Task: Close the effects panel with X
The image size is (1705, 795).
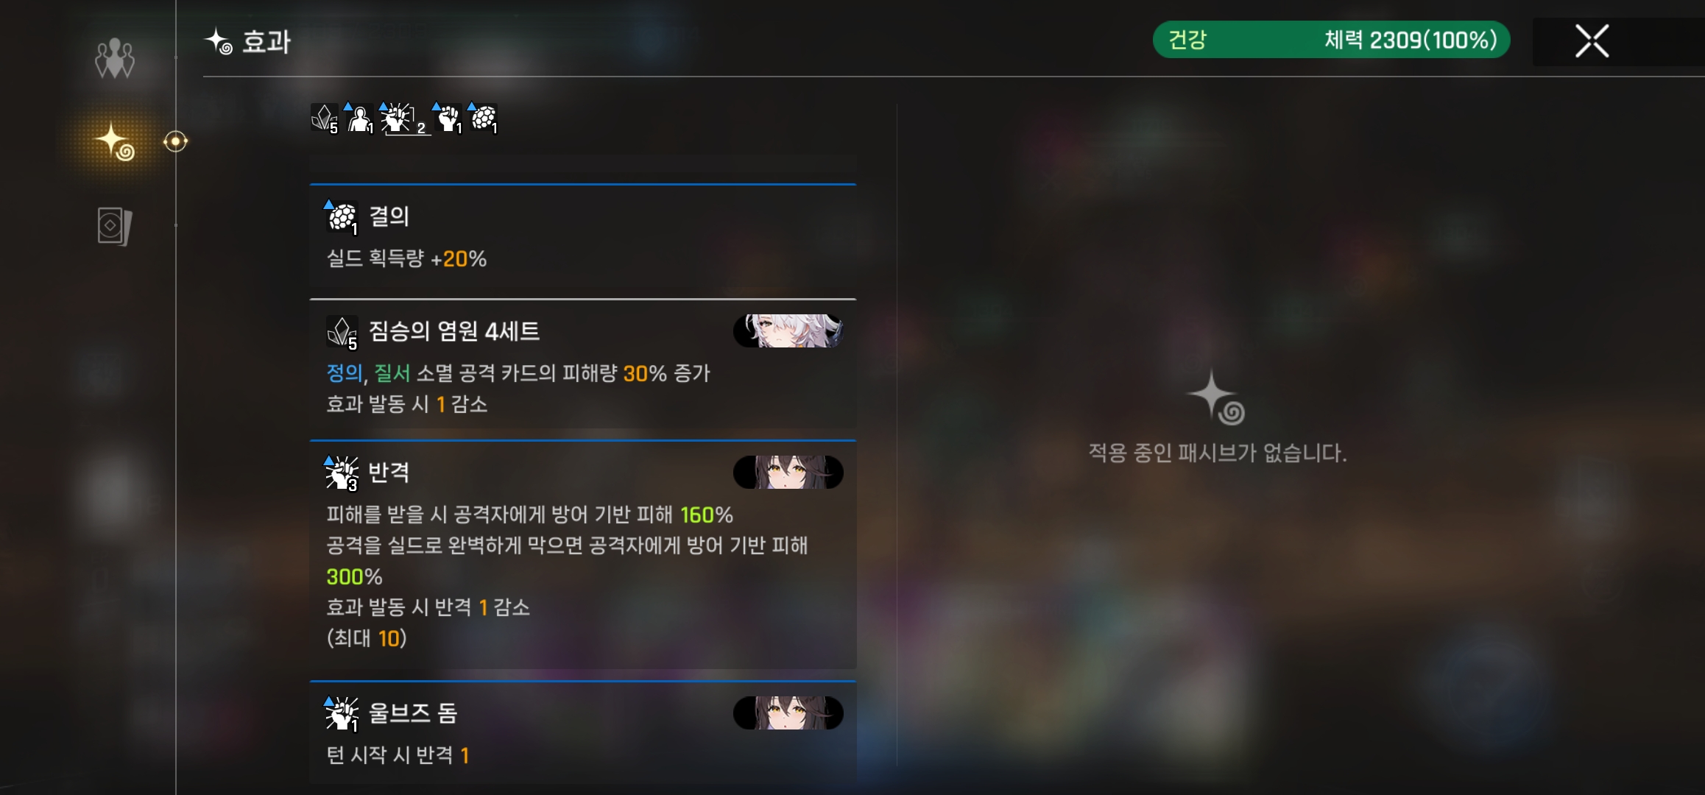Action: click(1592, 41)
